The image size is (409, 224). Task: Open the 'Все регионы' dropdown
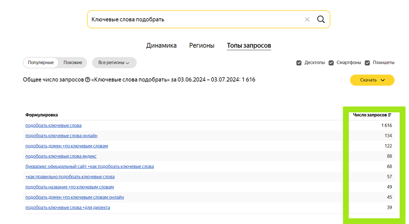click(x=114, y=63)
